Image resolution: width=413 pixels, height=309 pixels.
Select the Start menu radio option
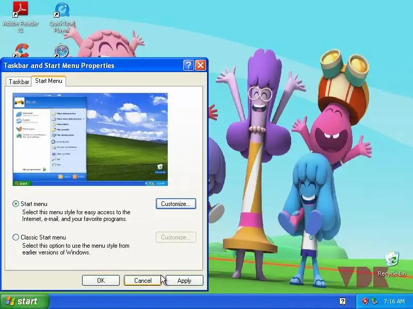(x=16, y=203)
